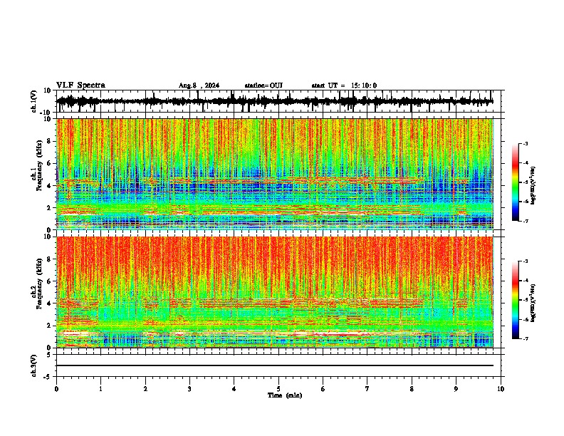Click the time axis tick label '10'
This screenshot has height=436, width=564.
pyautogui.click(x=501, y=389)
